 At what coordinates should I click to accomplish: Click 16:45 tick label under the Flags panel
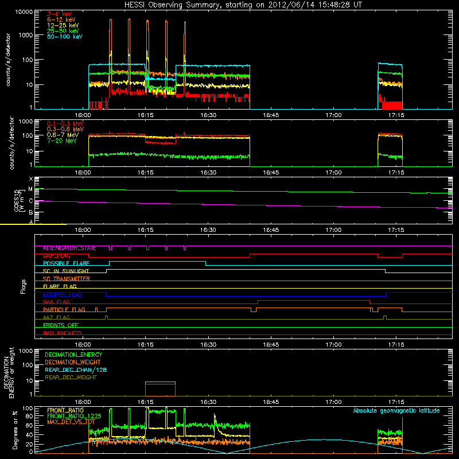point(271,345)
